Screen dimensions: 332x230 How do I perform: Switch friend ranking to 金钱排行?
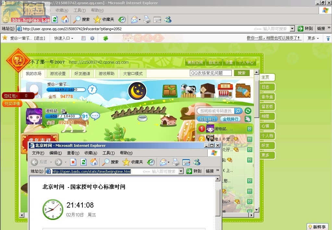(x=230, y=119)
